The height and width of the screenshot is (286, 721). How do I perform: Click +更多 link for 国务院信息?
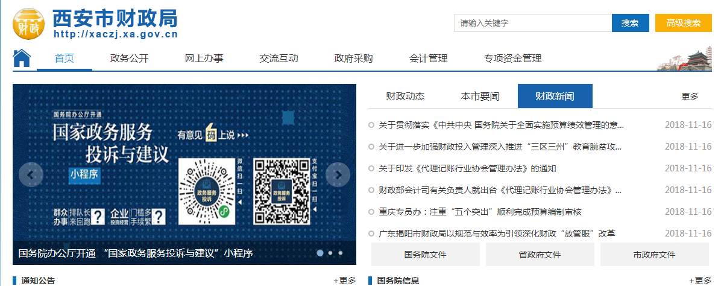click(700, 281)
